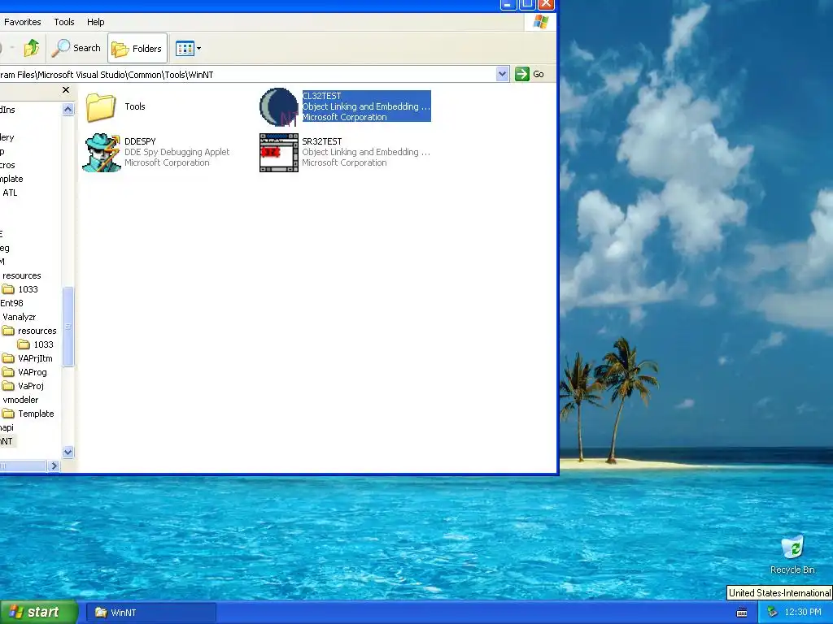
Task: Select the CL32TEST application icon
Action: point(279,106)
